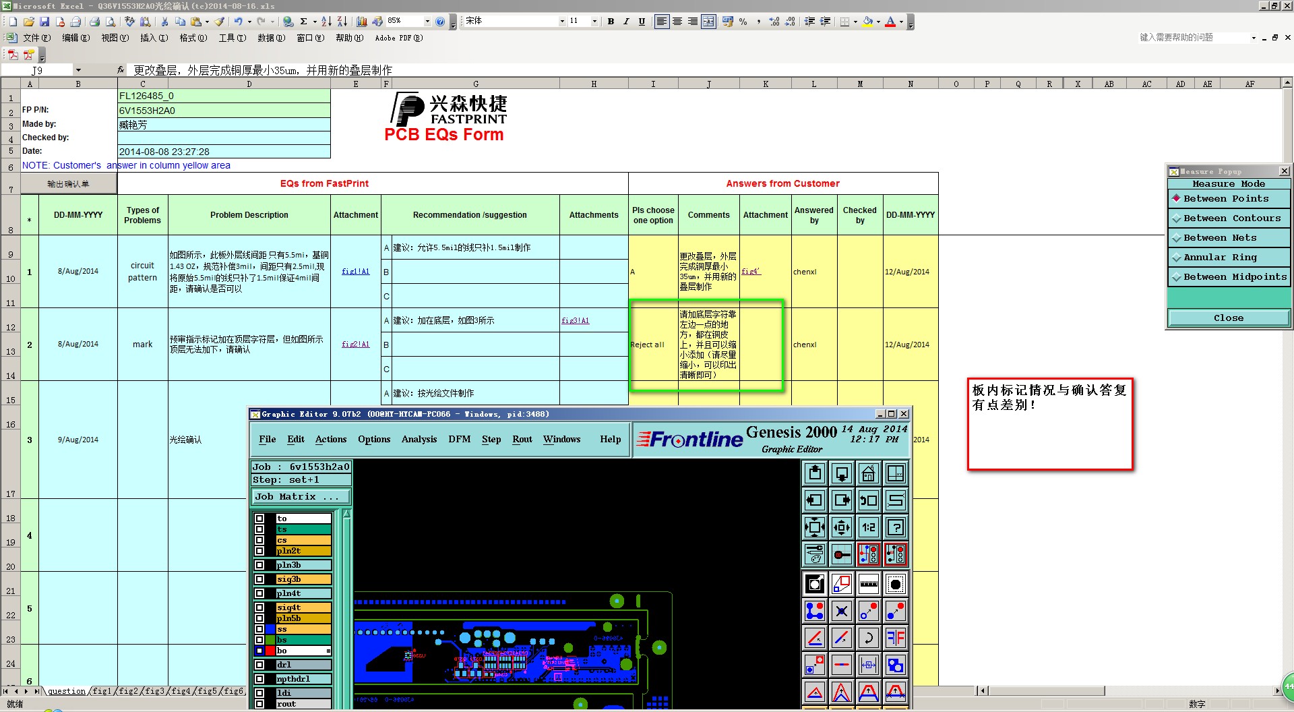
Task: Click the previous view icon in Genesis
Action: (869, 501)
